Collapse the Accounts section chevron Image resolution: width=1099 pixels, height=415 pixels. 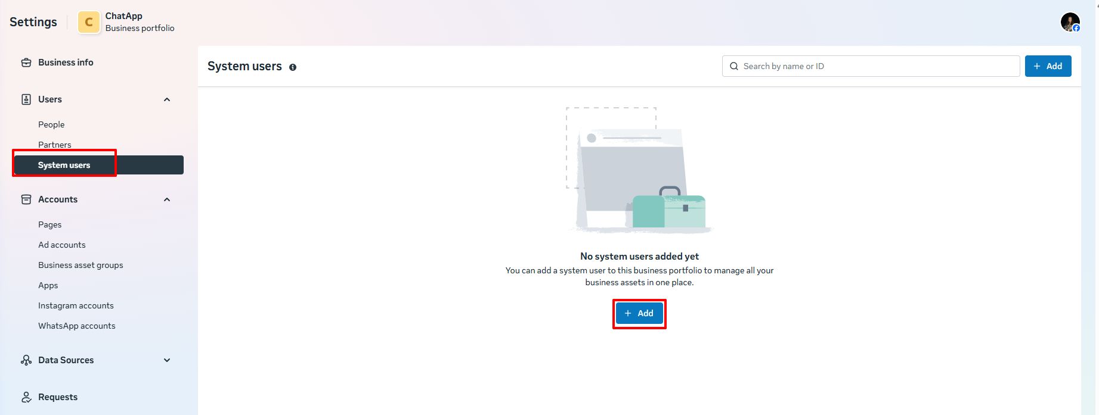(167, 199)
